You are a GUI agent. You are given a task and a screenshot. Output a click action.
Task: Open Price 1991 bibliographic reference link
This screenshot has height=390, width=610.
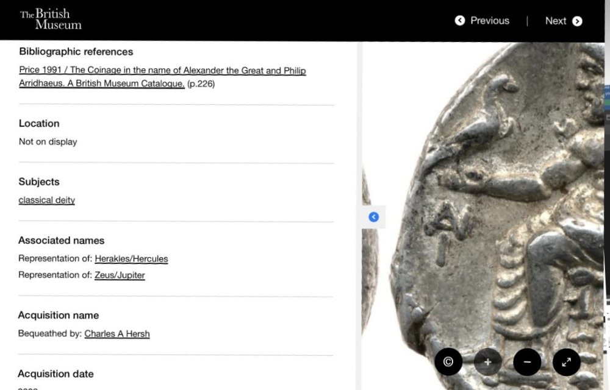162,71
